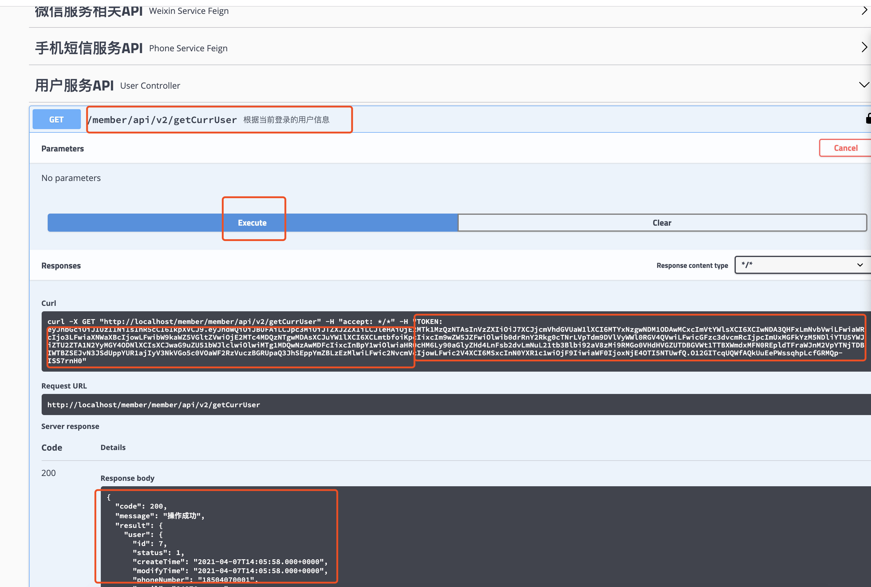Click the Clear button
871x587 pixels.
(662, 223)
